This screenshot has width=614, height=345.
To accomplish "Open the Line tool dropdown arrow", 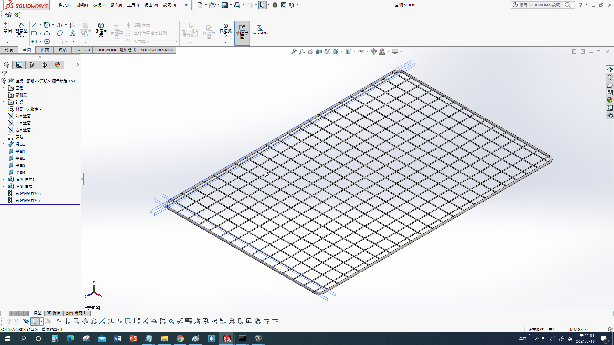I will pyautogui.click(x=40, y=25).
